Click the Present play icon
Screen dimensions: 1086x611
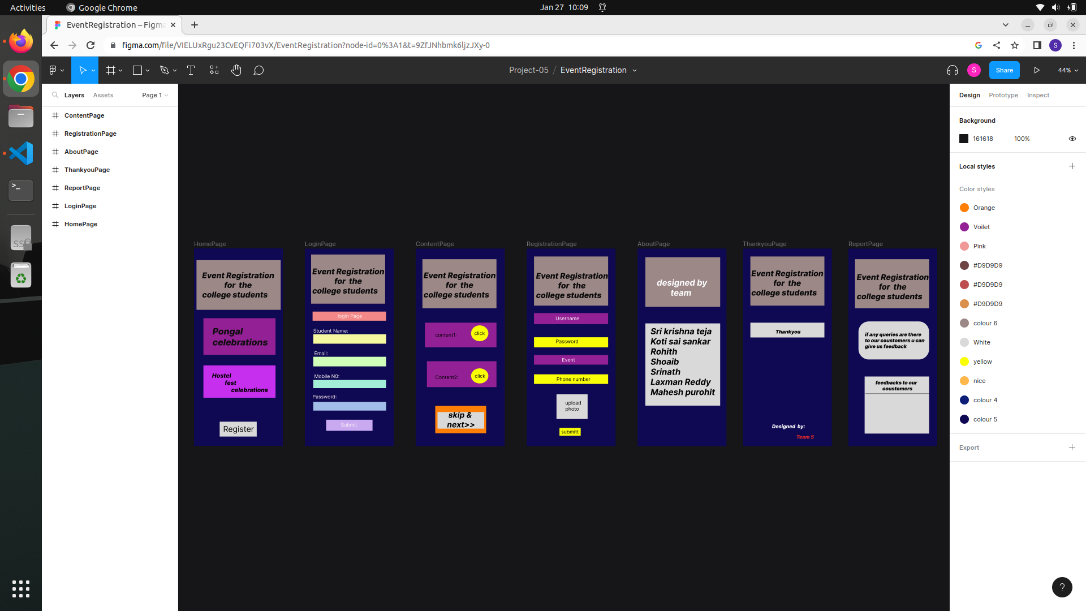(1037, 70)
